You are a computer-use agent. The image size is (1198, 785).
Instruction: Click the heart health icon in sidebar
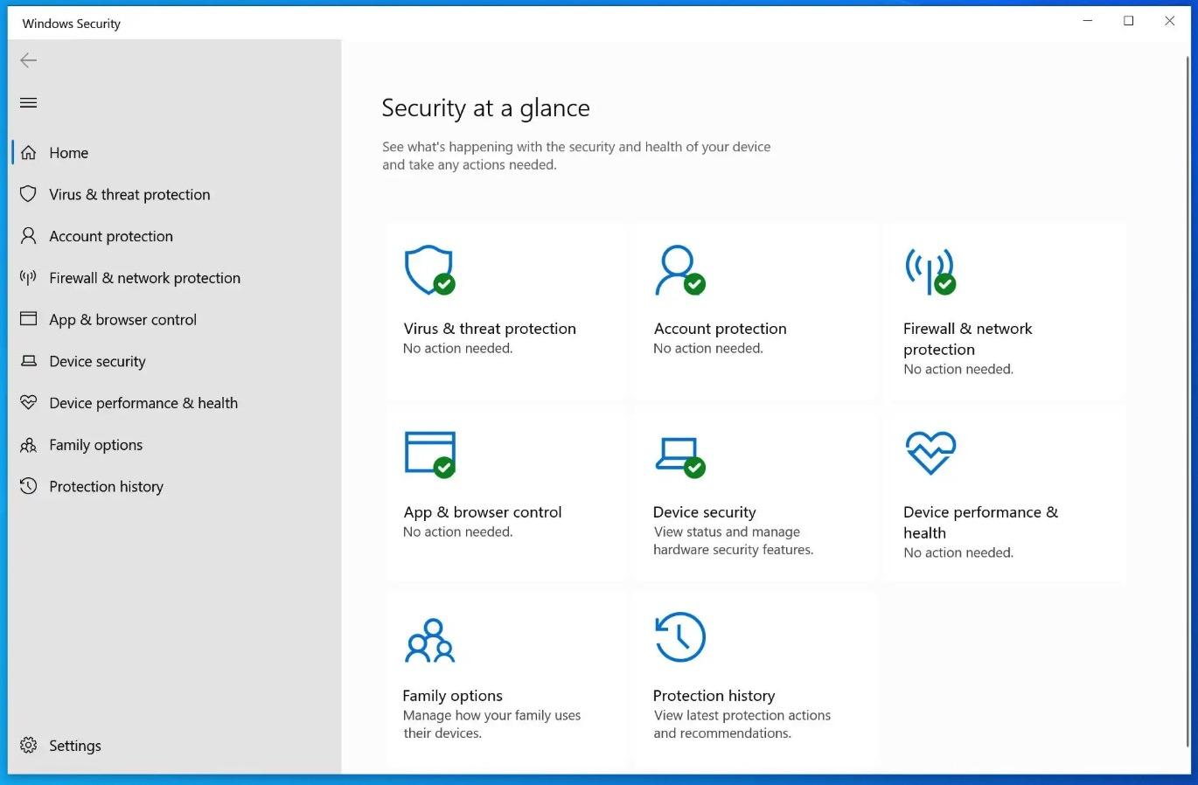pyautogui.click(x=29, y=403)
